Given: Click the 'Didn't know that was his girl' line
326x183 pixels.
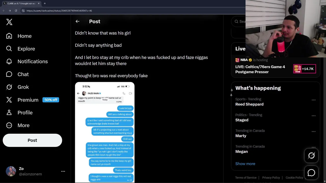Looking at the screenshot, I should pyautogui.click(x=103, y=33).
